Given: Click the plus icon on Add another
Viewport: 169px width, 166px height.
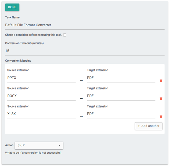Looking at the screenshot, I should [x=139, y=126].
